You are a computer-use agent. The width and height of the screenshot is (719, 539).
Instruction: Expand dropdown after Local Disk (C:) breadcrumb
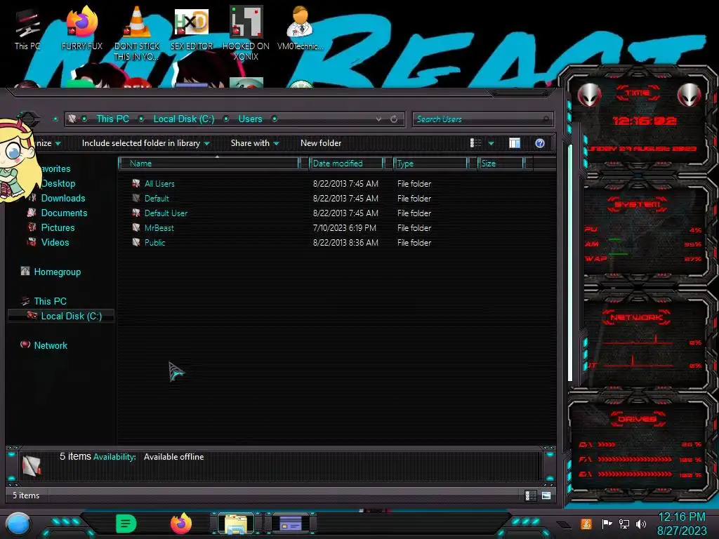226,119
